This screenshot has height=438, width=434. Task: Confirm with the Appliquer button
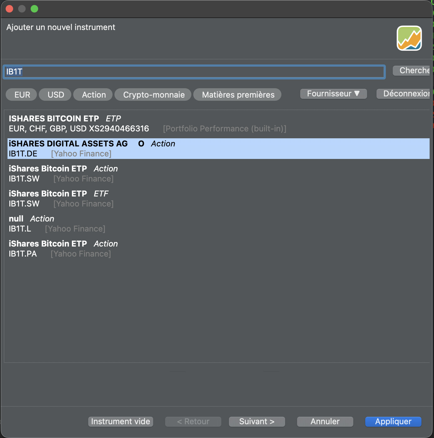point(393,422)
